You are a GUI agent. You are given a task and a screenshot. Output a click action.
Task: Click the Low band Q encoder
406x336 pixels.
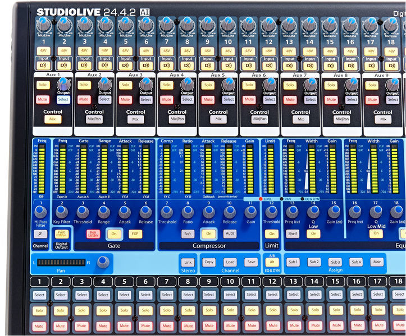313,212
